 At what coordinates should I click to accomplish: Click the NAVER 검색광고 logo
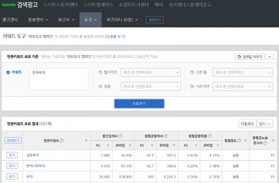coord(20,5)
